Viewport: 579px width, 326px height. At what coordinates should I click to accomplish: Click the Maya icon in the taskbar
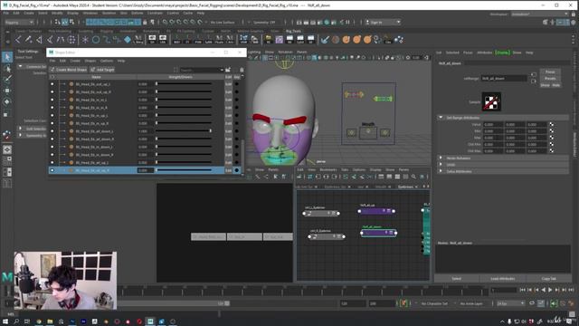[x=150, y=321]
